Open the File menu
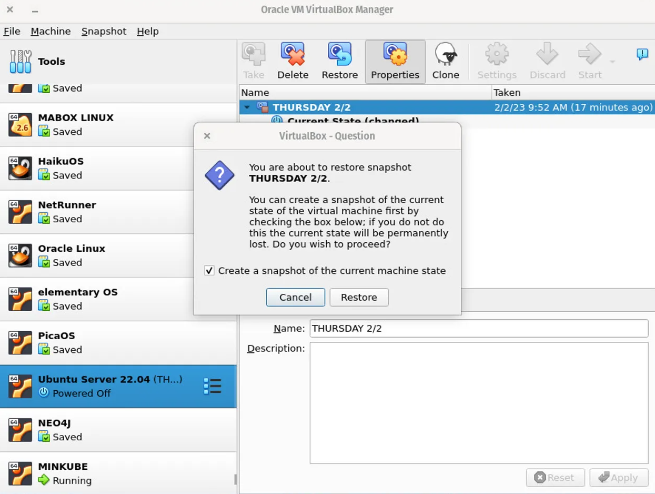 click(x=12, y=31)
